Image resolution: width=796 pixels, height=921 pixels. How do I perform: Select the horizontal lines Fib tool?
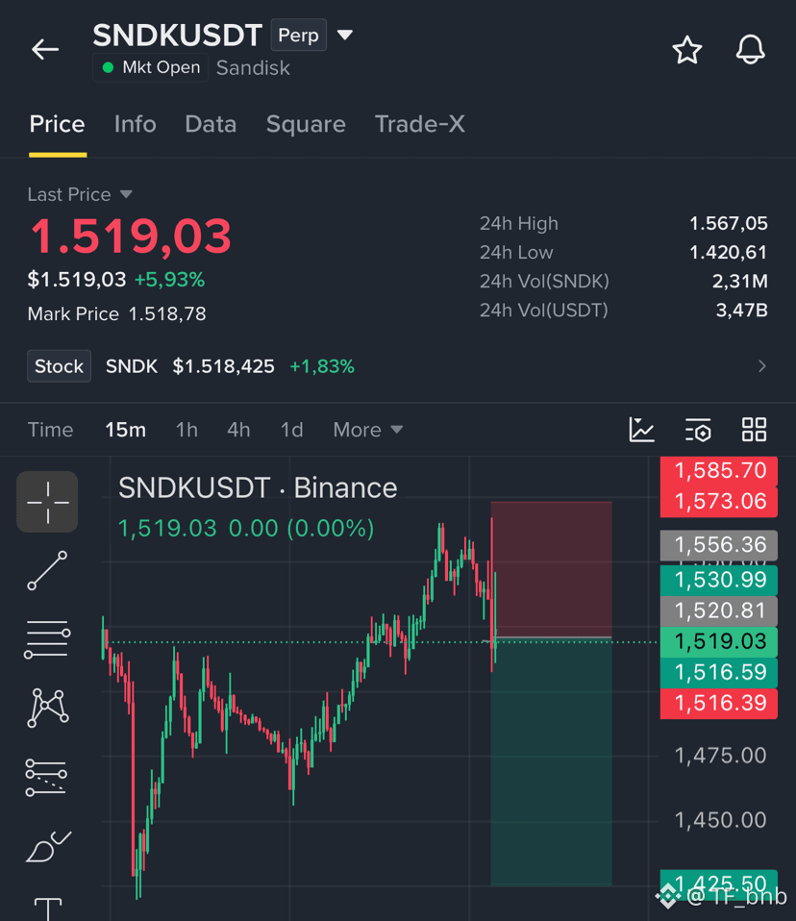point(47,639)
